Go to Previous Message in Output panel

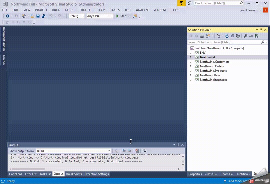pos(124,151)
